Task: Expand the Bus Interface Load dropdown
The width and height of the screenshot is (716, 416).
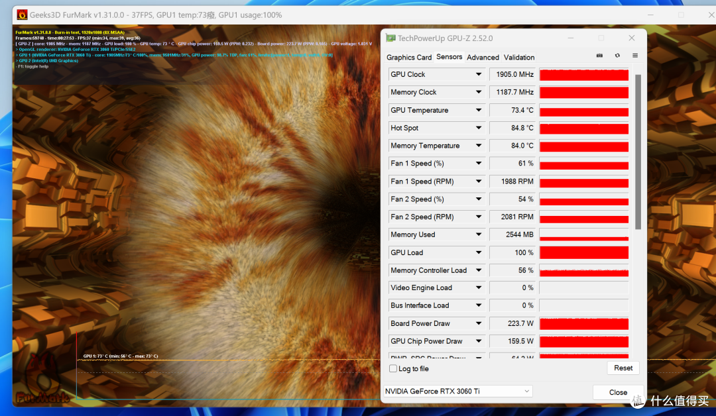Action: (479, 305)
